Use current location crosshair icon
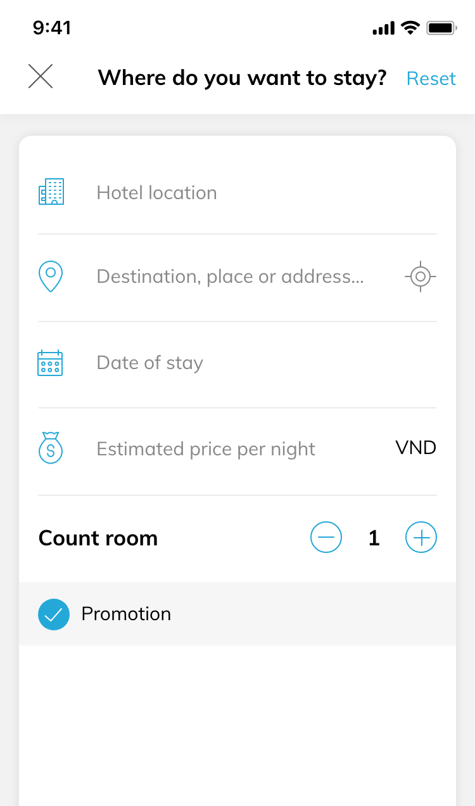Screen dimensions: 475x806 [421, 276]
